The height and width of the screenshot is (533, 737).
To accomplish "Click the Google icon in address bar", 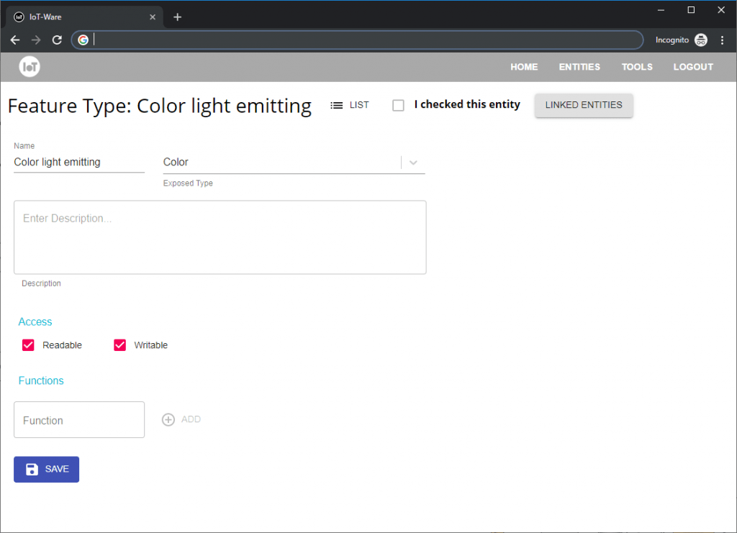I will [x=83, y=40].
